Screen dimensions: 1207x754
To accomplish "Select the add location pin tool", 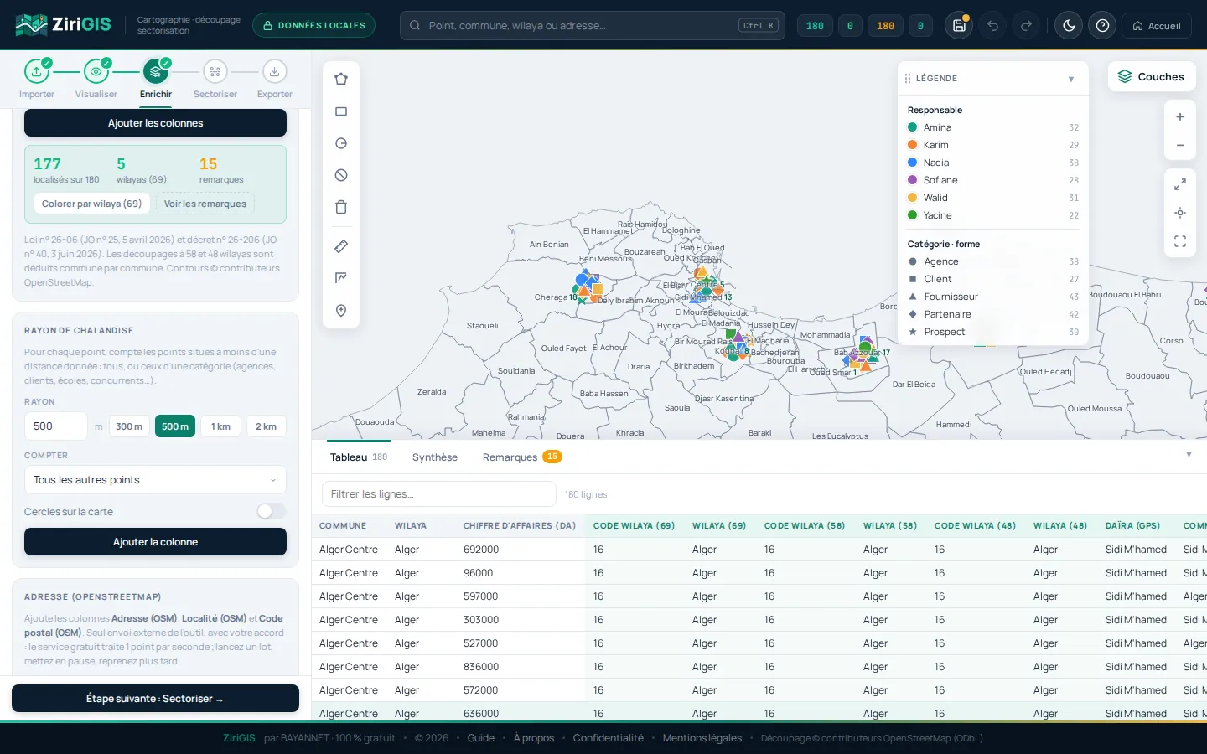I will point(341,311).
